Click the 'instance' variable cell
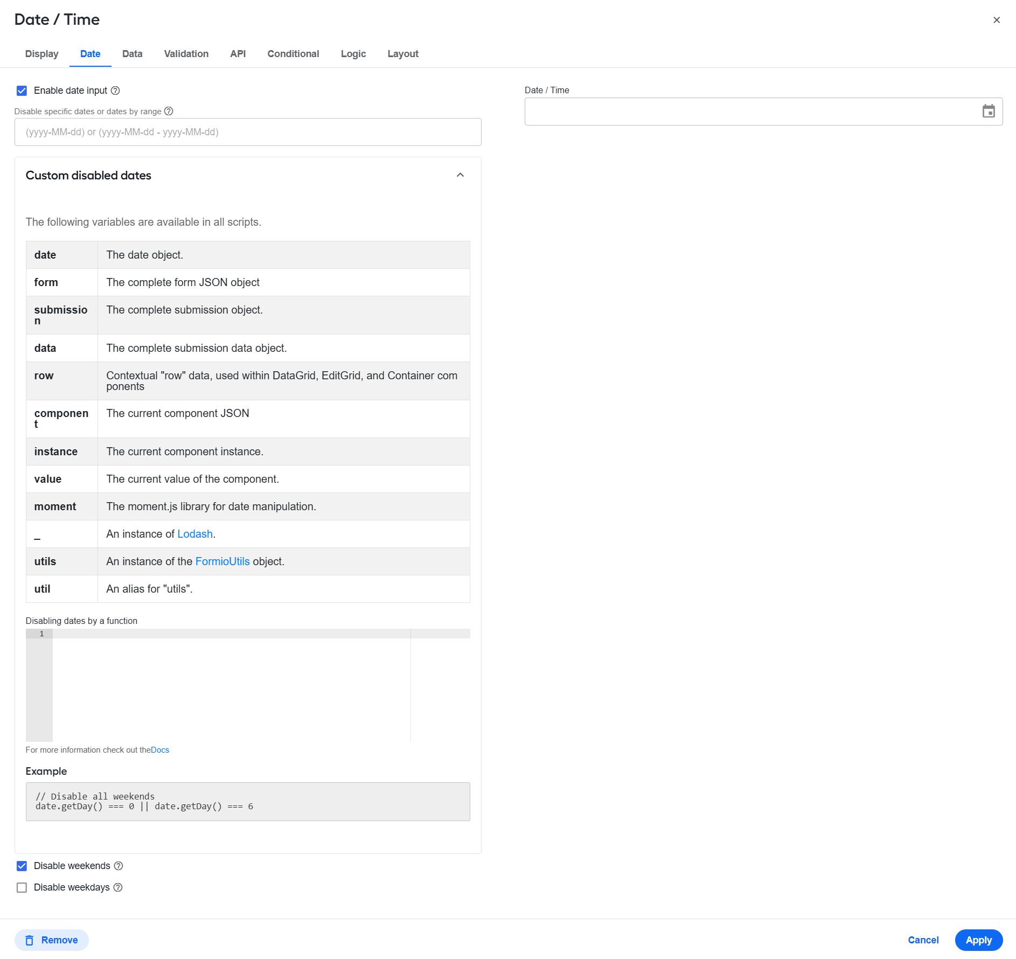 (61, 451)
